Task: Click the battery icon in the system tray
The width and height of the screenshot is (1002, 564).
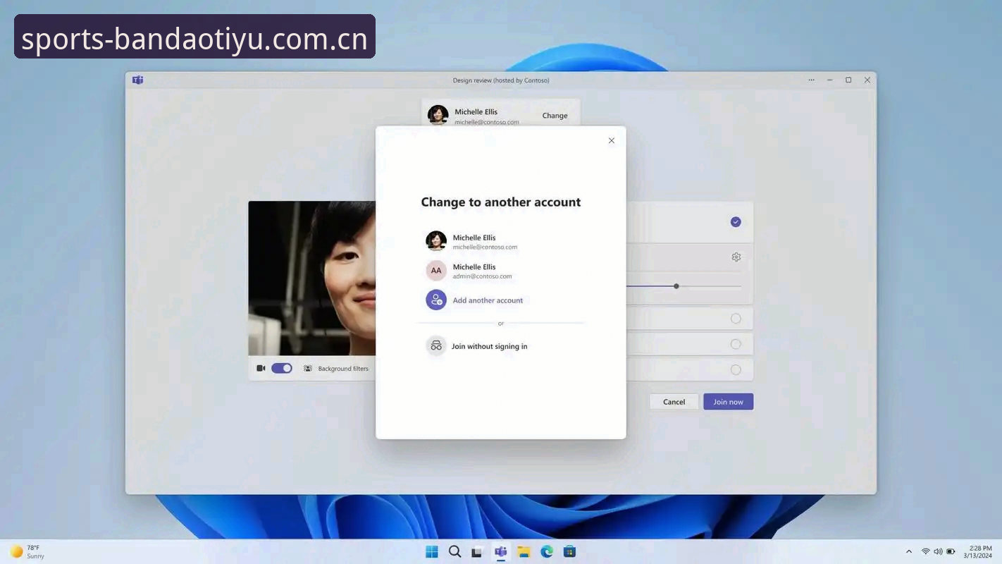Action: pyautogui.click(x=951, y=551)
